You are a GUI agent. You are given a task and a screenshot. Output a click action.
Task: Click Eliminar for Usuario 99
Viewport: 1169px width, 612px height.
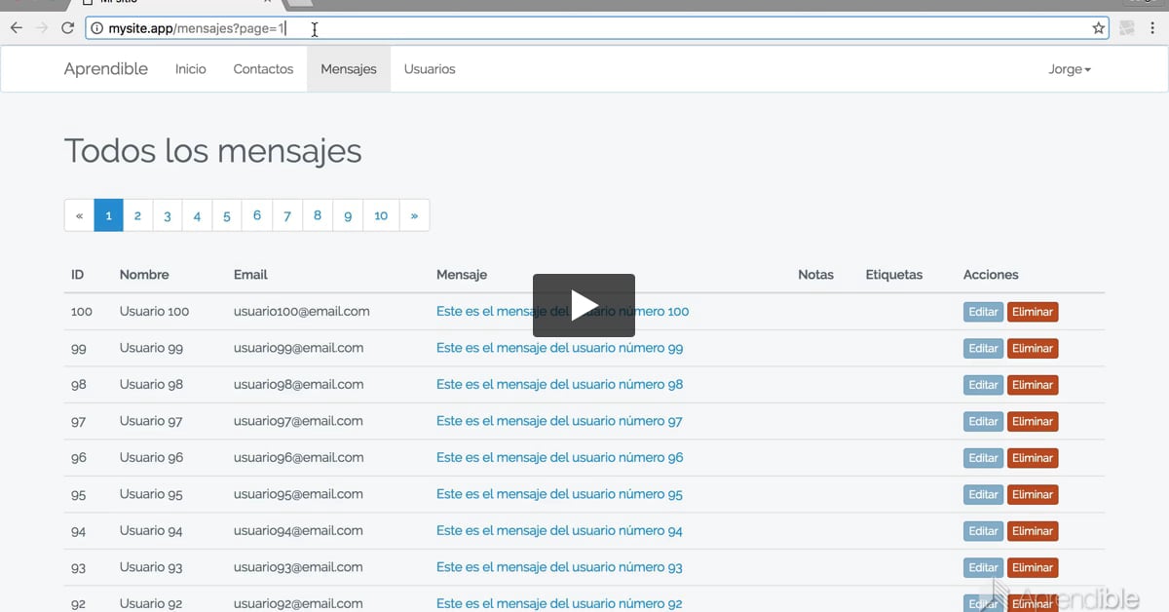[1033, 348]
